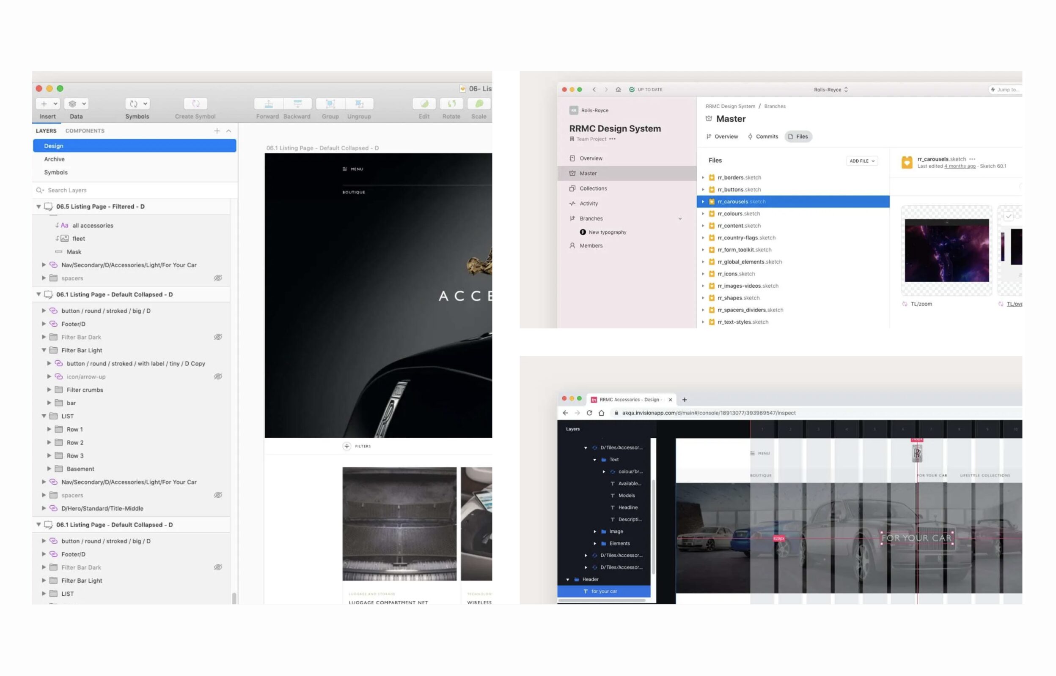Select Collections in Abstract sidebar

click(627, 188)
